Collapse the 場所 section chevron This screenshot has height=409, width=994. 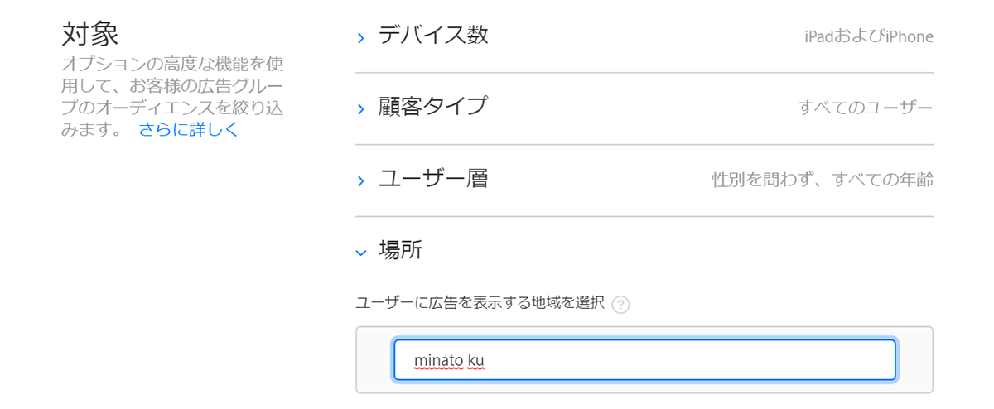pos(360,253)
